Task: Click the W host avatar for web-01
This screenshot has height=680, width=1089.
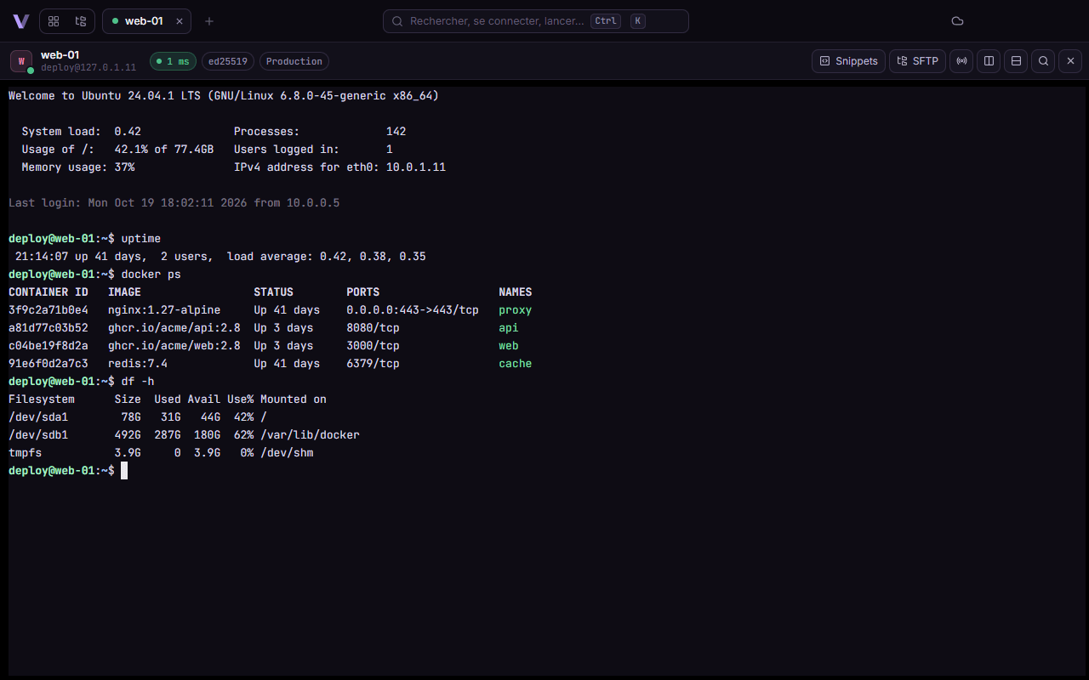Action: 21,61
